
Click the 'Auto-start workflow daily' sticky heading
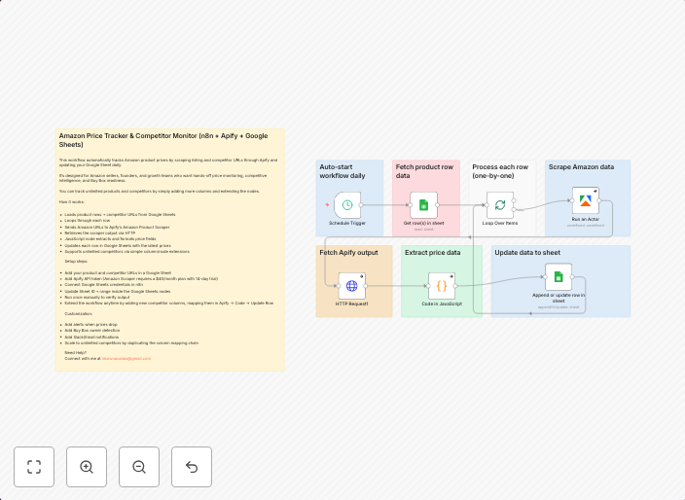[x=342, y=171]
